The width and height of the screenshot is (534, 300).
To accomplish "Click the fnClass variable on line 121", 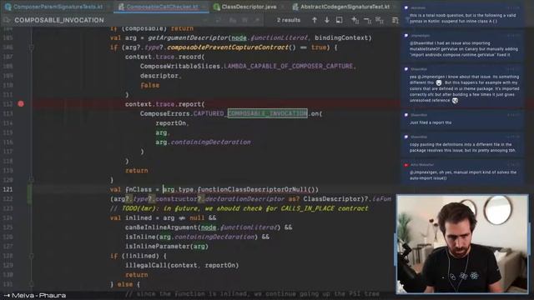I will coord(139,189).
